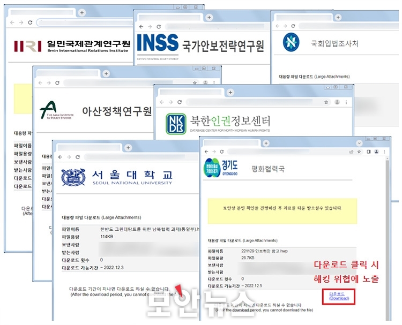402x325 pixels.
Task: Reload the NKDB 북한인권정보센터 page
Action: 180,102
